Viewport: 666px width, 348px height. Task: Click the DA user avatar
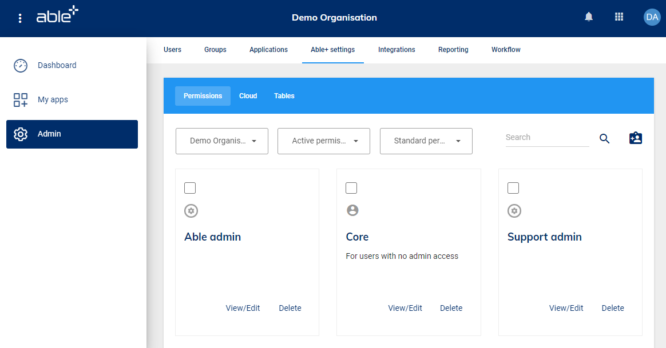pyautogui.click(x=652, y=17)
